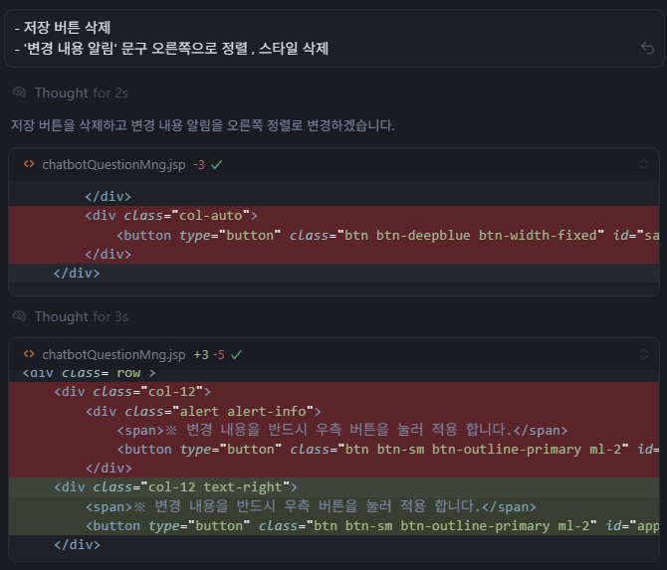This screenshot has width=667, height=570.
Task: Click the green checkmark on the +3 -5 diff header
Action: click(237, 354)
